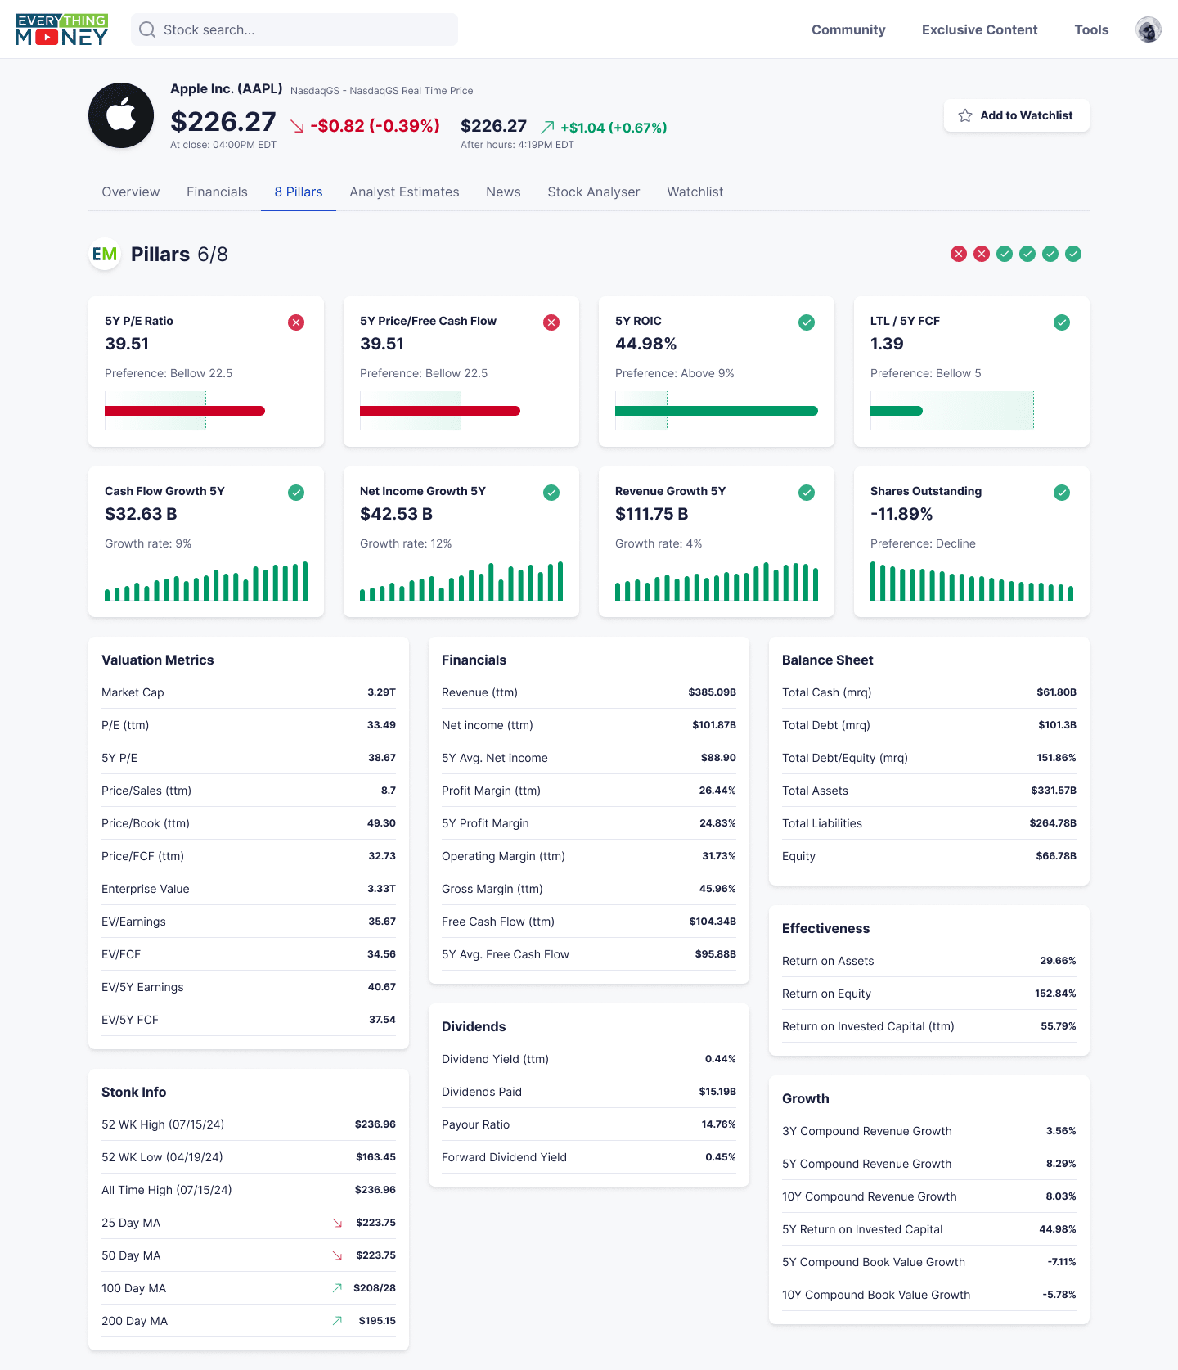
Task: Click the Net Income Growth 5Y bar chart
Action: 461,581
